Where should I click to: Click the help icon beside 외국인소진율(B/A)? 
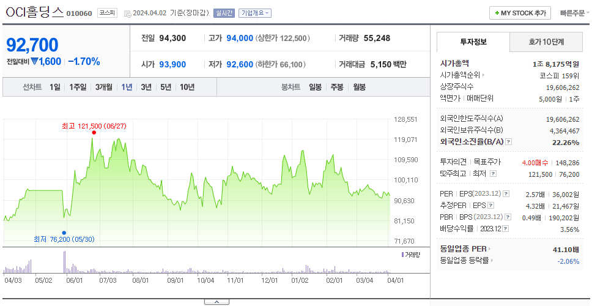click(509, 142)
